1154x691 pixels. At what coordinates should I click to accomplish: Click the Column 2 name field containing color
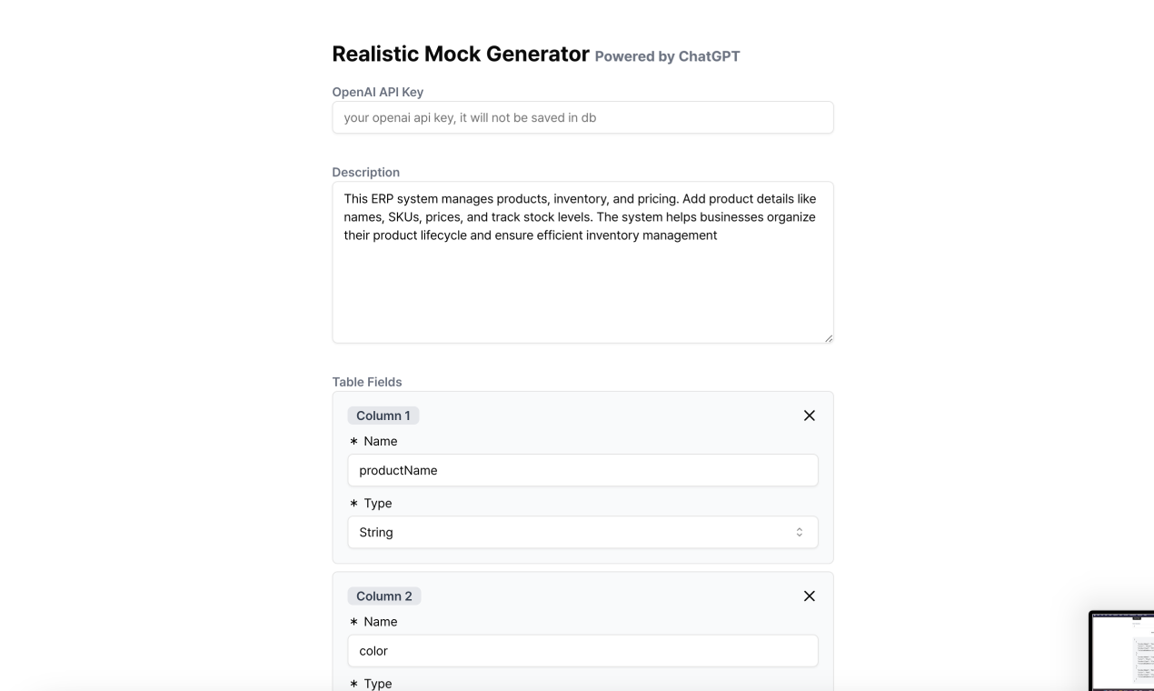(x=582, y=651)
